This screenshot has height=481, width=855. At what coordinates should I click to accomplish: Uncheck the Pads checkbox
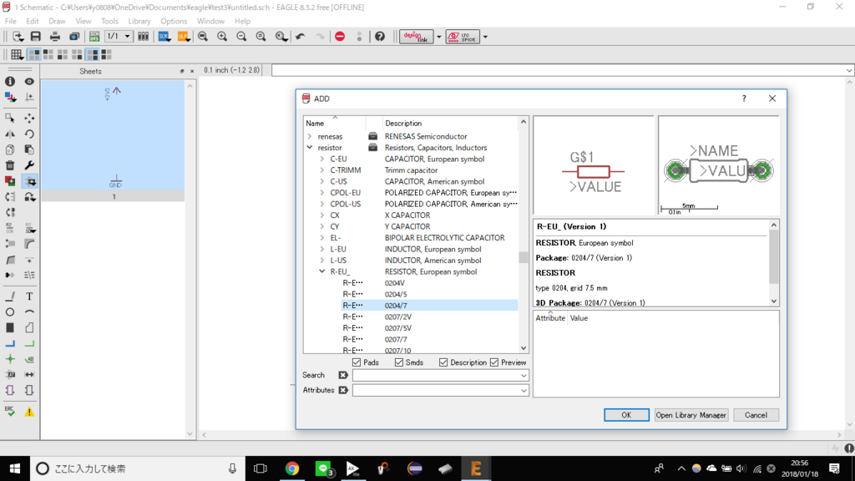[357, 362]
